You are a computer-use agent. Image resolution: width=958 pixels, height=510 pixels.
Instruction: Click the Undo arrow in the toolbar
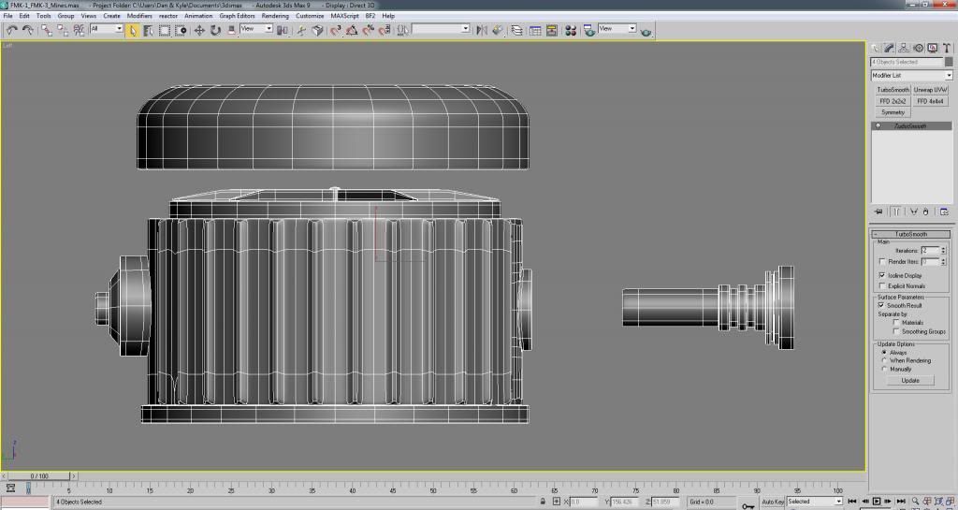(11, 30)
